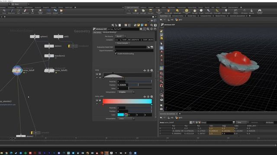The height and width of the screenshot is (155, 277).
Task: Create a GI Light from the shelf
Action: [201, 12]
